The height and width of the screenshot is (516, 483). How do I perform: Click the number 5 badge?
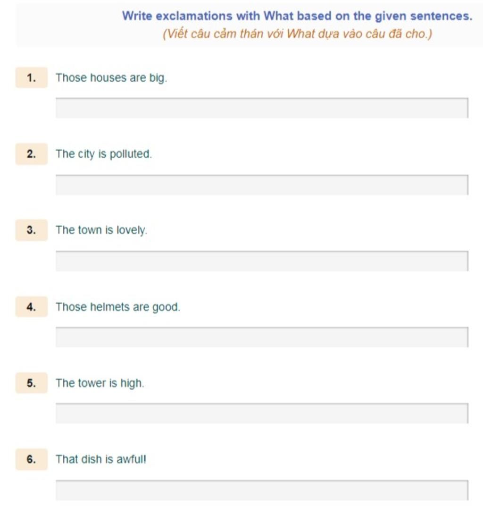pyautogui.click(x=32, y=383)
